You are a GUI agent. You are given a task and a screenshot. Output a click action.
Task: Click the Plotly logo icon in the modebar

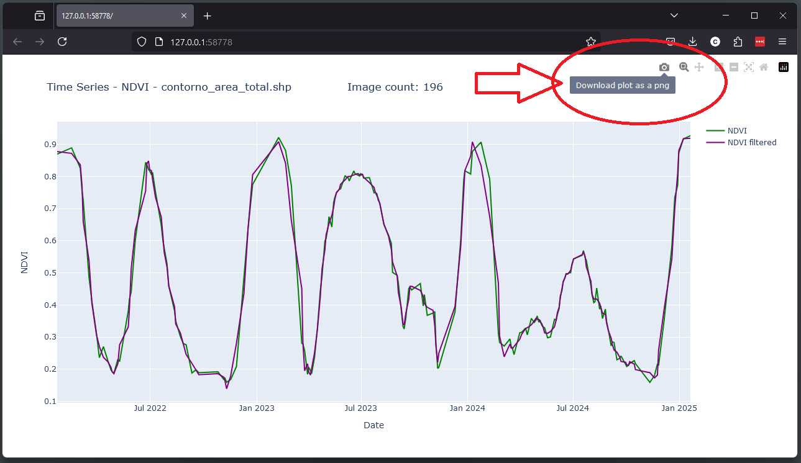[x=784, y=67]
